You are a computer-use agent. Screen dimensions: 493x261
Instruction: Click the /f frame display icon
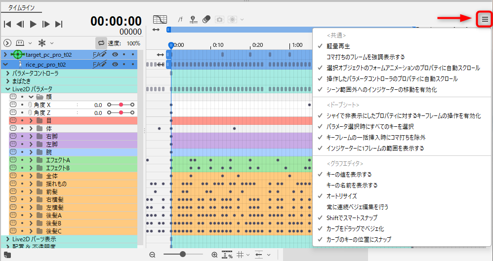180,19
